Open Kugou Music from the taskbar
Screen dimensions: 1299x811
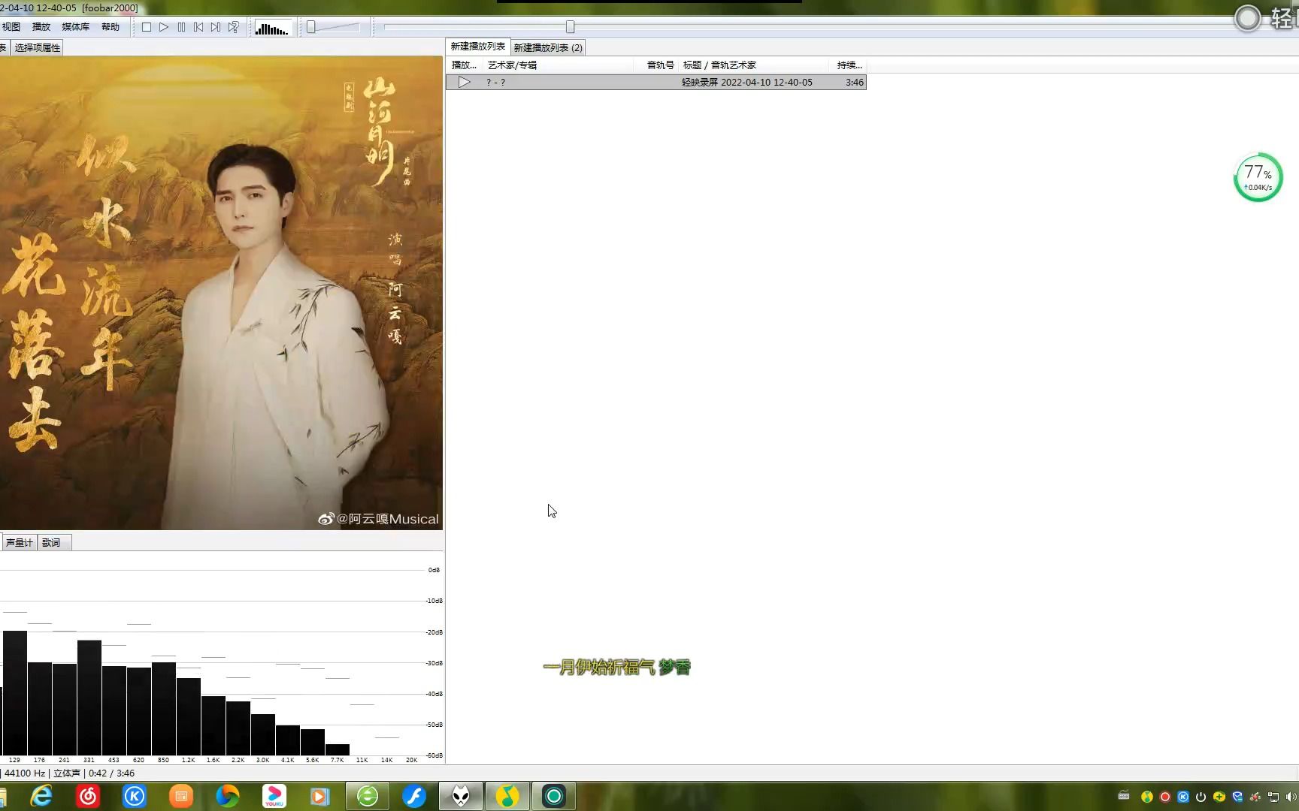click(x=135, y=796)
